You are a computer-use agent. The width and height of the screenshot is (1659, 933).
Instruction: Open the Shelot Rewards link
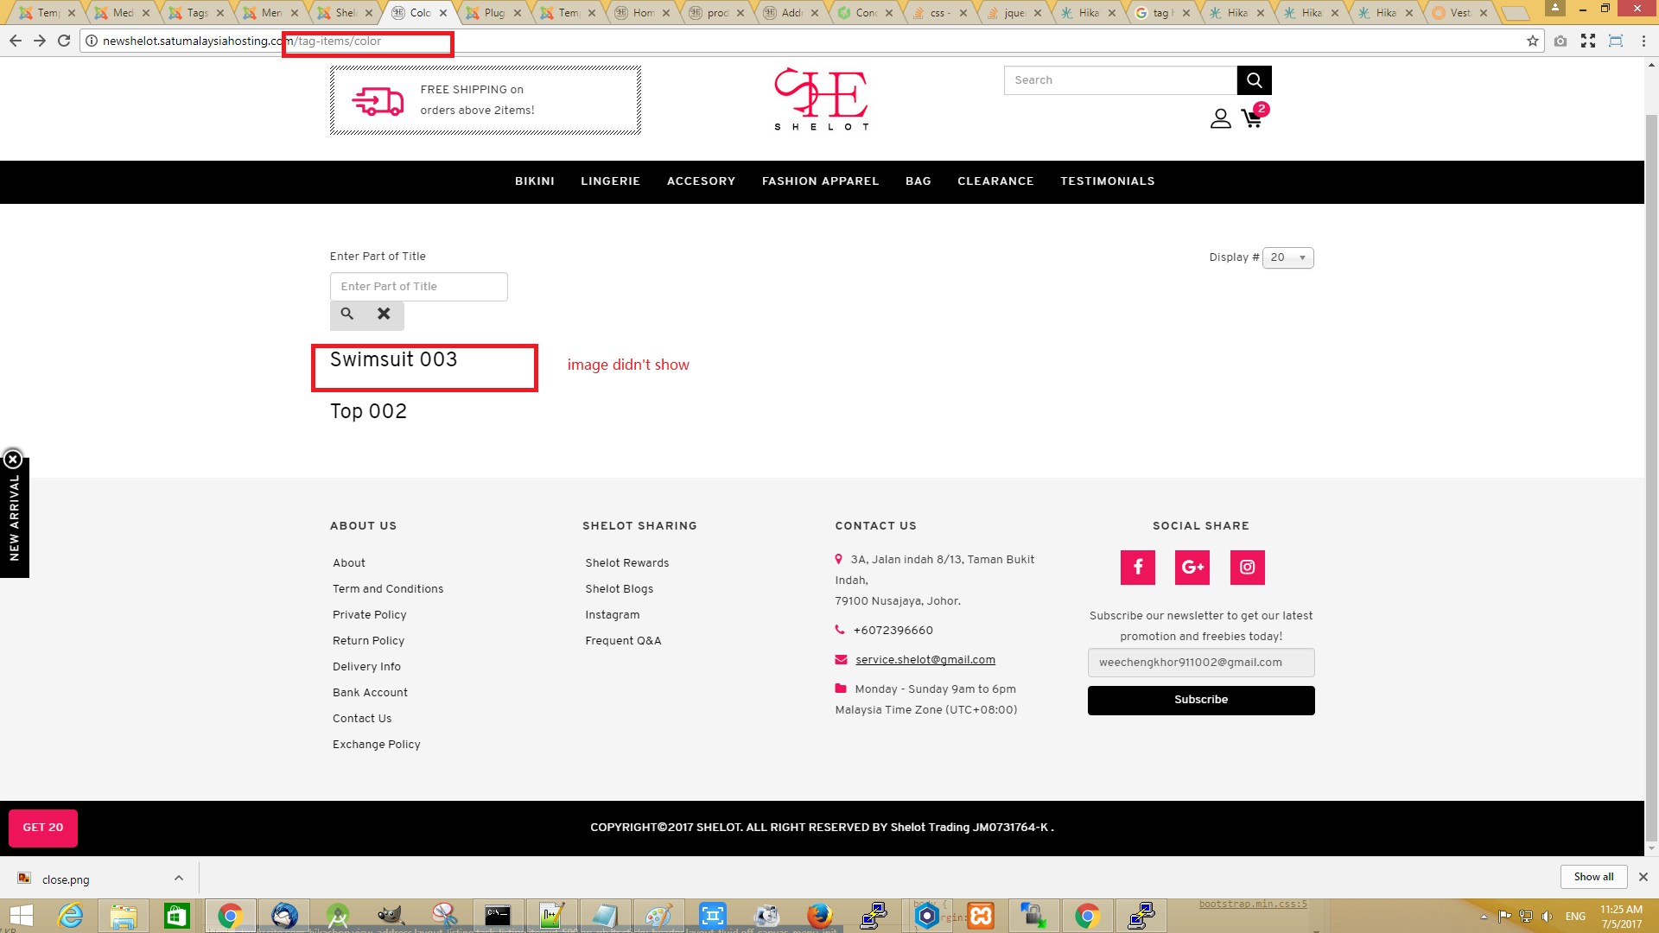627,563
